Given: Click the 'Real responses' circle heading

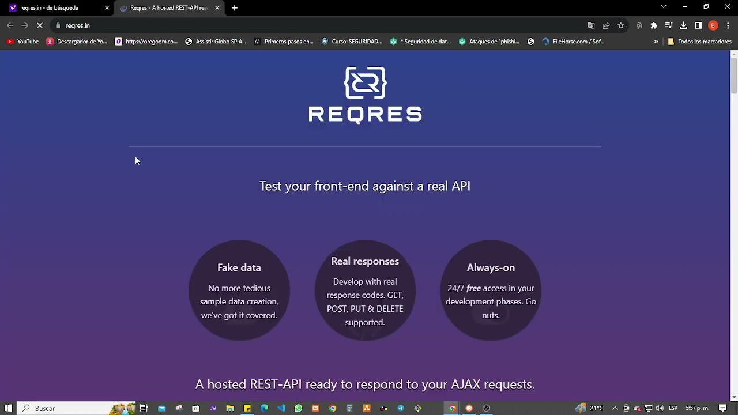Looking at the screenshot, I should 365,261.
